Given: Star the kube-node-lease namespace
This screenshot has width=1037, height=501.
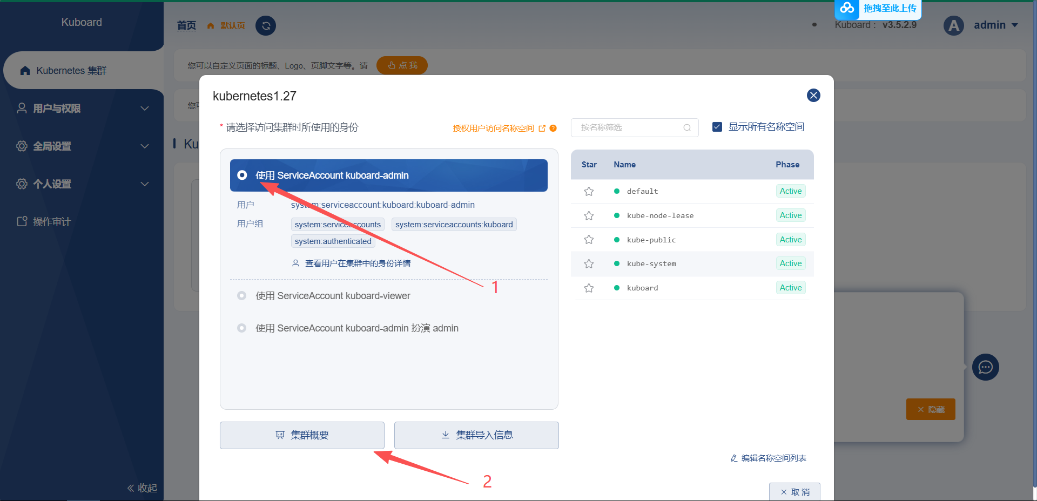Looking at the screenshot, I should [x=589, y=215].
